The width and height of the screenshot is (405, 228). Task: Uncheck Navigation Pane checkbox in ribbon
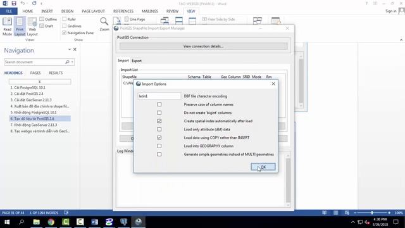pyautogui.click(x=65, y=33)
